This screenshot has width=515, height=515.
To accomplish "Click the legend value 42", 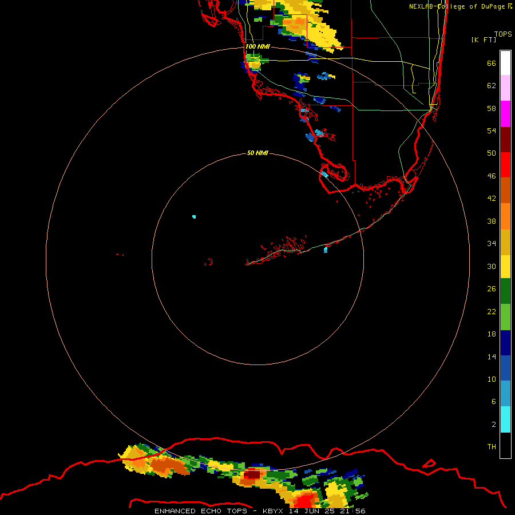I will tap(492, 199).
